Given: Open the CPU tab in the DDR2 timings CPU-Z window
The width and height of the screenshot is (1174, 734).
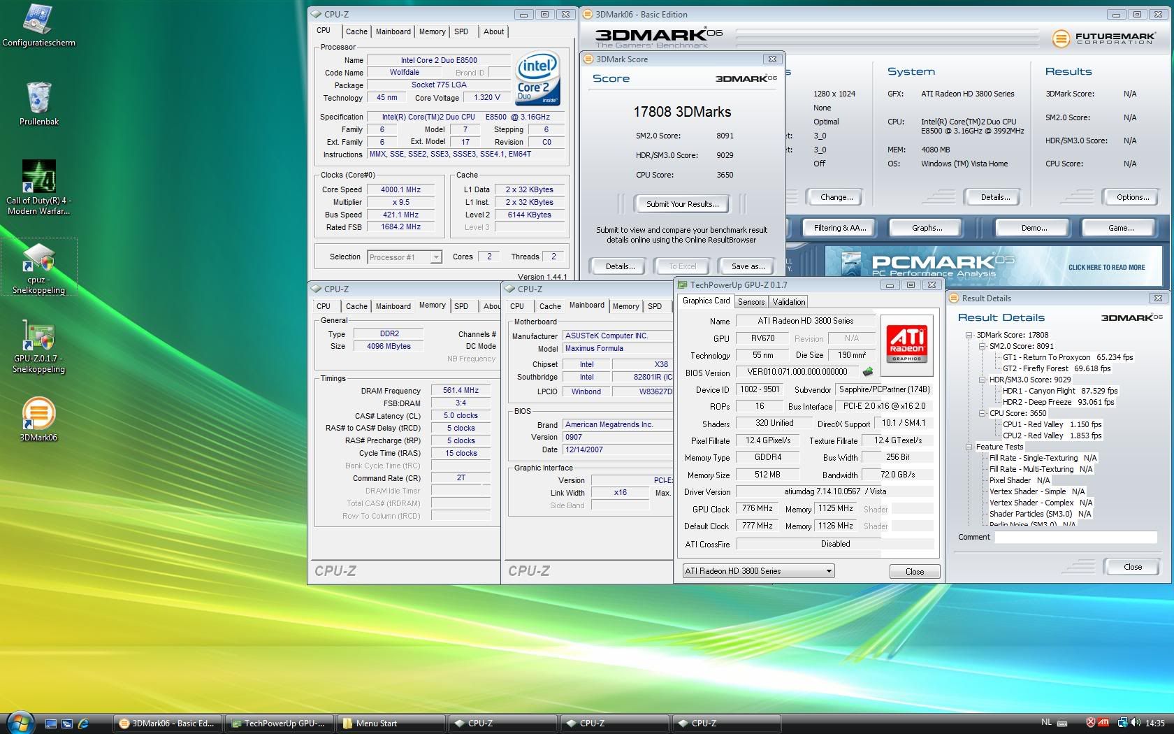Looking at the screenshot, I should (324, 306).
